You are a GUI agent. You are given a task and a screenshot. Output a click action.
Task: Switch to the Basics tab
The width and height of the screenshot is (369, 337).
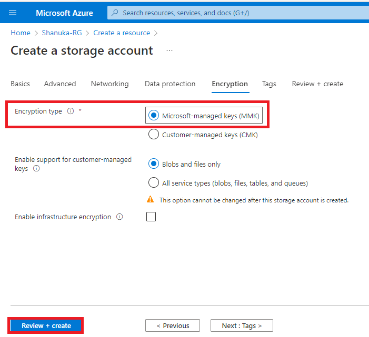[20, 84]
